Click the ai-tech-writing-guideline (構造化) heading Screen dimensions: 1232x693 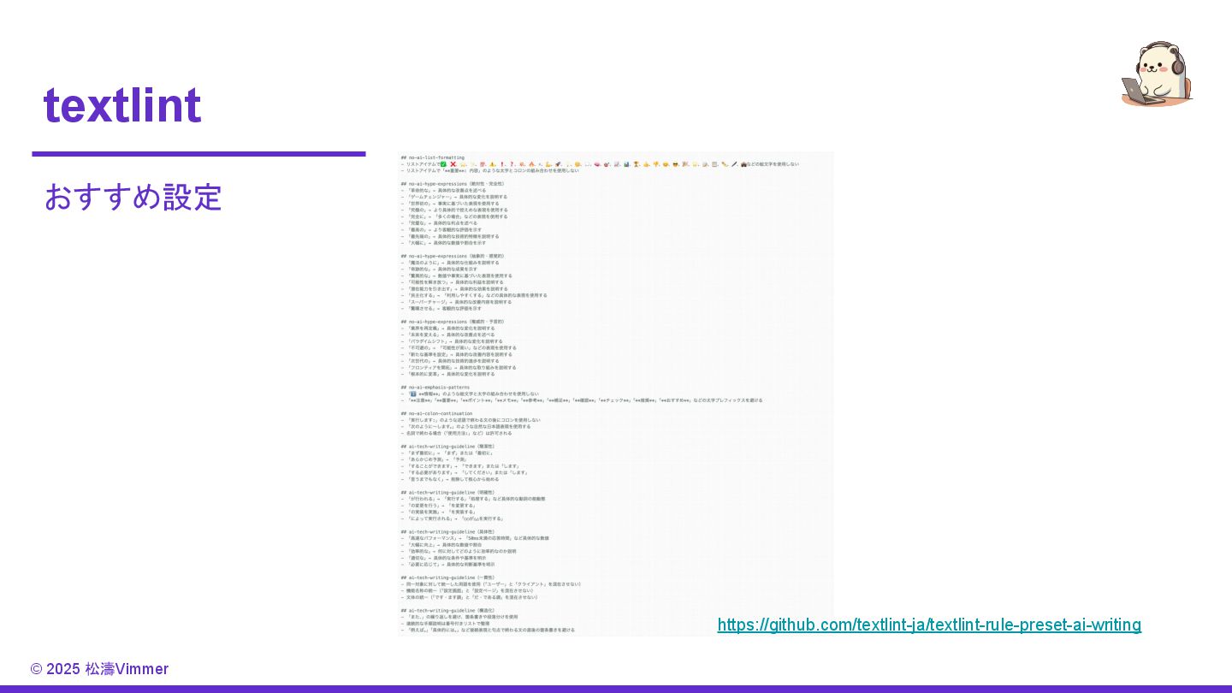[x=447, y=610]
